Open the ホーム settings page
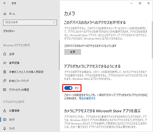The image size is (153, 132). pos(12,14)
